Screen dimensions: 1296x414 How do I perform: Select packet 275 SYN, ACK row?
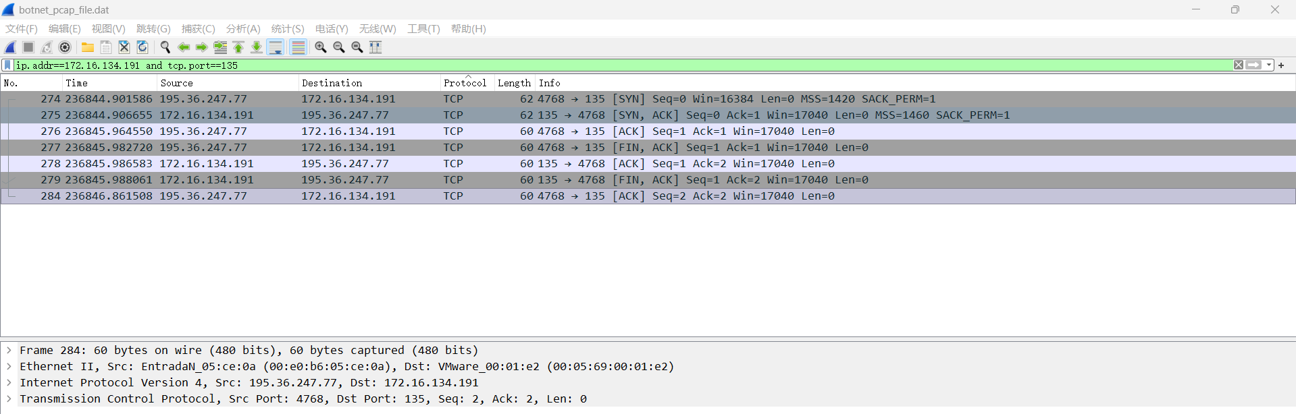coord(648,115)
